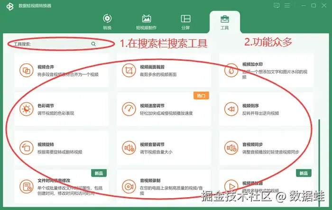
Task: Click the 音视频同步 icon
Action: click(x=231, y=148)
